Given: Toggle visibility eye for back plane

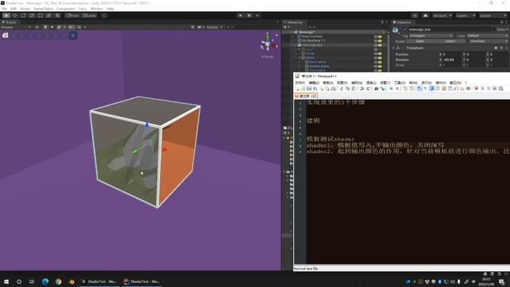Looking at the screenshot, I should [380, 62].
